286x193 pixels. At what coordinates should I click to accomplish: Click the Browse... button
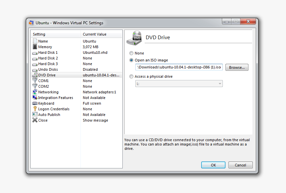click(237, 67)
